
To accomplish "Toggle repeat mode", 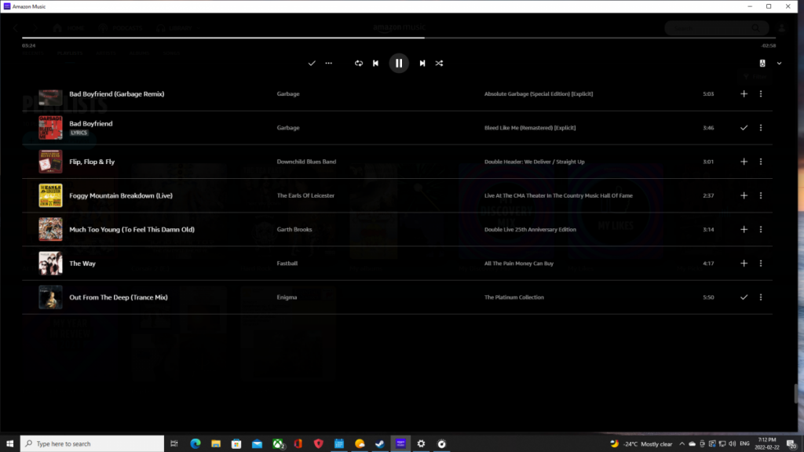I will tap(358, 63).
